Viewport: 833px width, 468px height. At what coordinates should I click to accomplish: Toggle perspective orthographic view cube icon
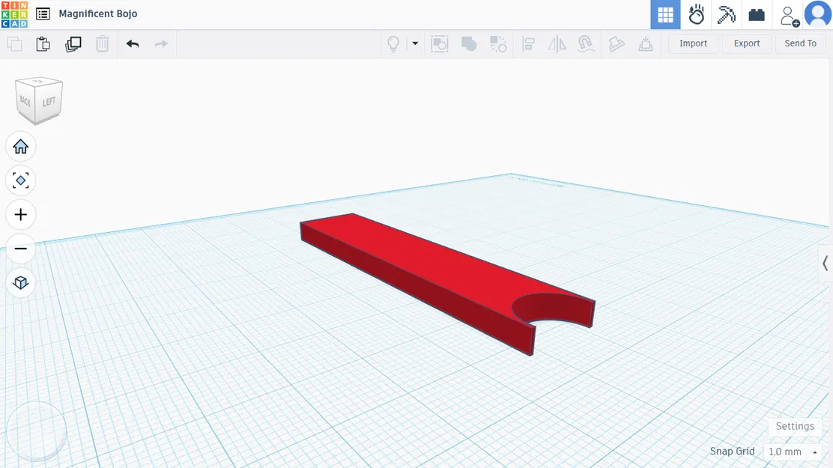(21, 282)
